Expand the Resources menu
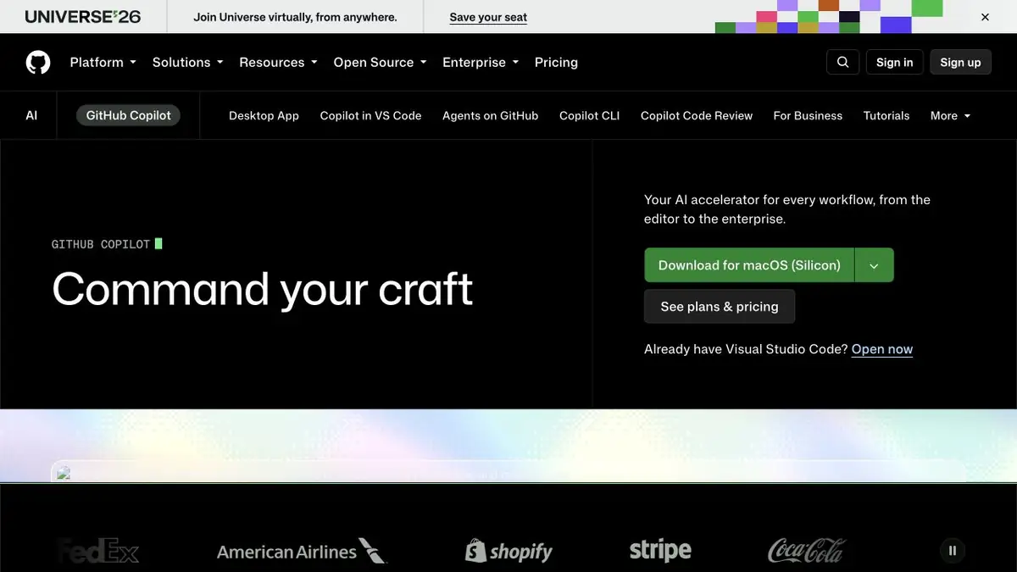 [x=278, y=62]
